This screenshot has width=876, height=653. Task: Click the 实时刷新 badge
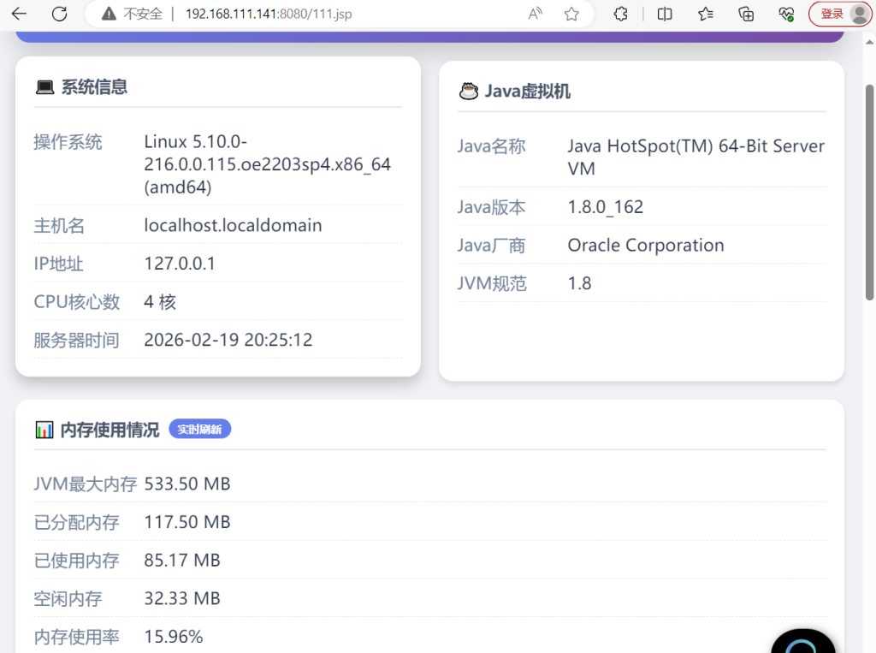coord(199,430)
